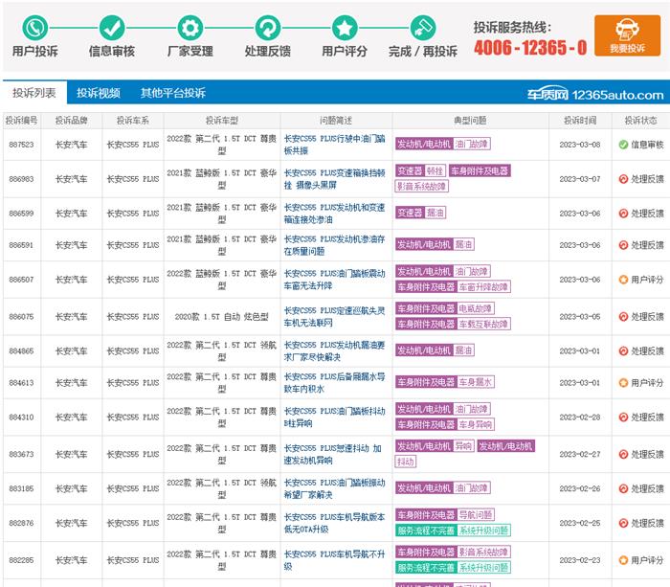
Task: Open the 车质网 12365auto.com logo
Action: (x=595, y=94)
